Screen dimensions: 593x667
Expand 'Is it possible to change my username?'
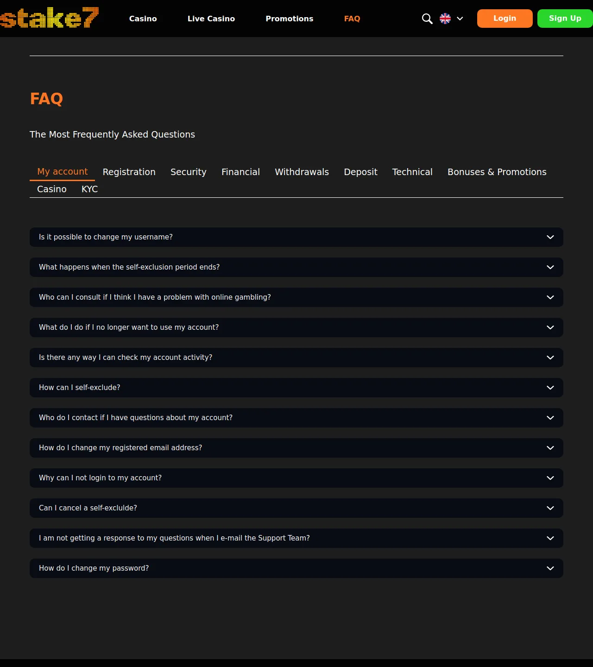pos(296,237)
